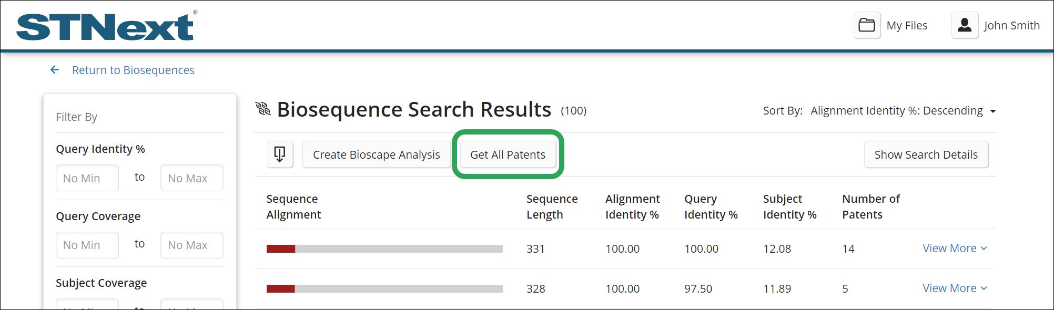1054x310 pixels.
Task: Click Query Coverage No Max field
Action: pos(191,245)
